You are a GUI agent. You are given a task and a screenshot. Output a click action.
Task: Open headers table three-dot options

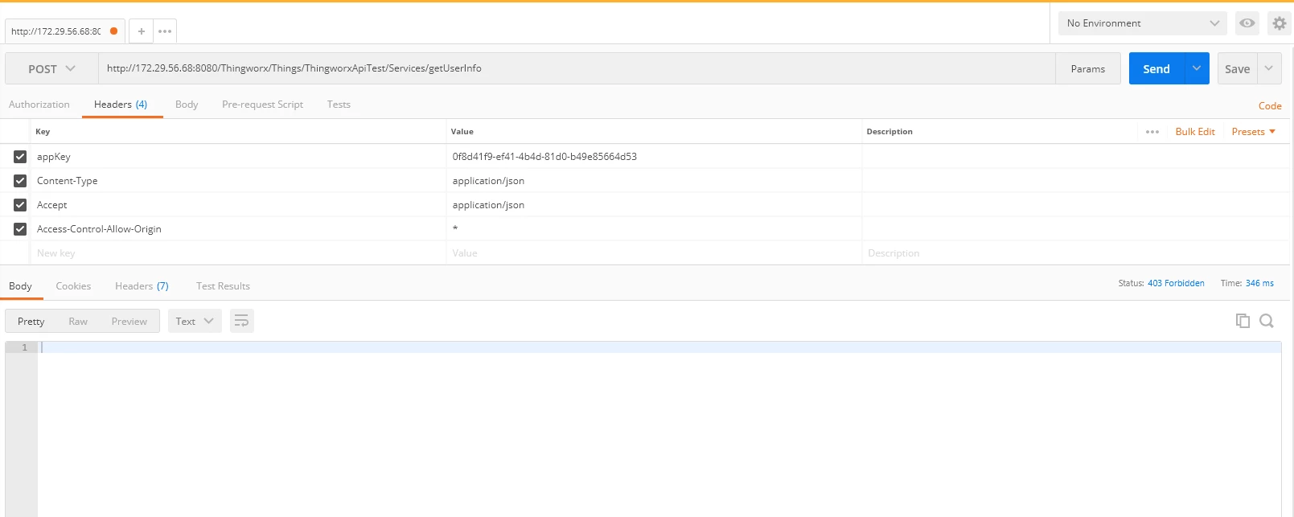tap(1152, 132)
